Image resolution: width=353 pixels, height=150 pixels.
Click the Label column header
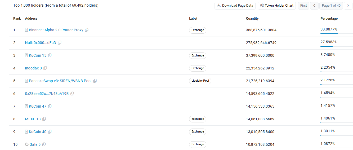click(x=193, y=19)
